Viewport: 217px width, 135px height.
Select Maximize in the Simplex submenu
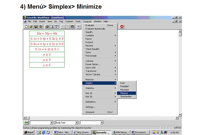coord(127,90)
